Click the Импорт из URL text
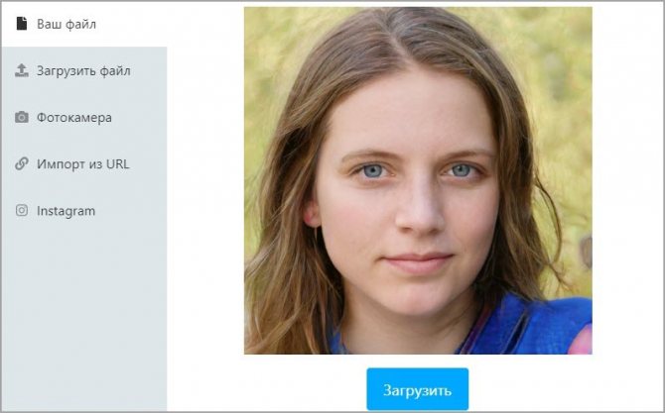The height and width of the screenshot is (413, 665). (x=83, y=163)
